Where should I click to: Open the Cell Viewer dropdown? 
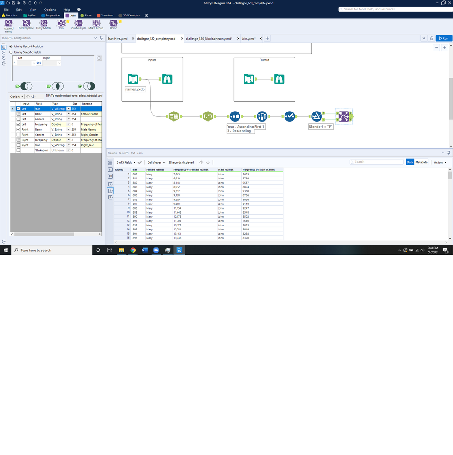[x=156, y=163]
